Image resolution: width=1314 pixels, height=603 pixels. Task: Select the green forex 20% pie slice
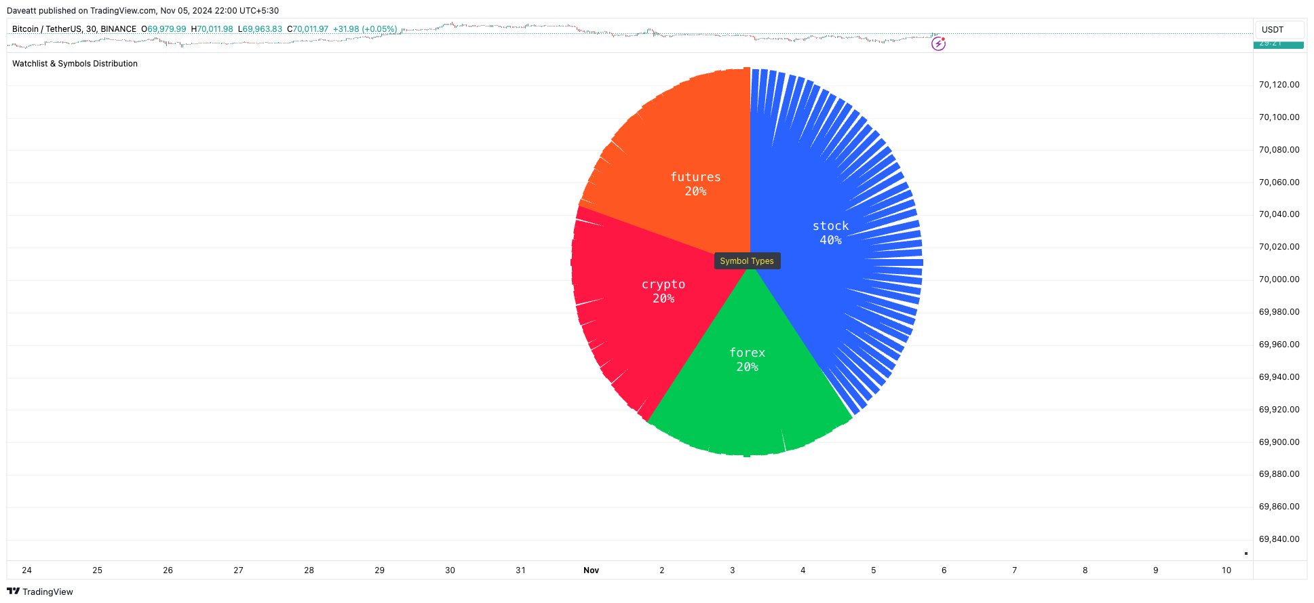tap(747, 359)
